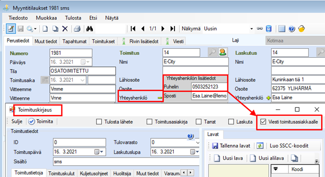The image size is (325, 177).
Task: Open the Etsi menu
Action: coord(93,18)
